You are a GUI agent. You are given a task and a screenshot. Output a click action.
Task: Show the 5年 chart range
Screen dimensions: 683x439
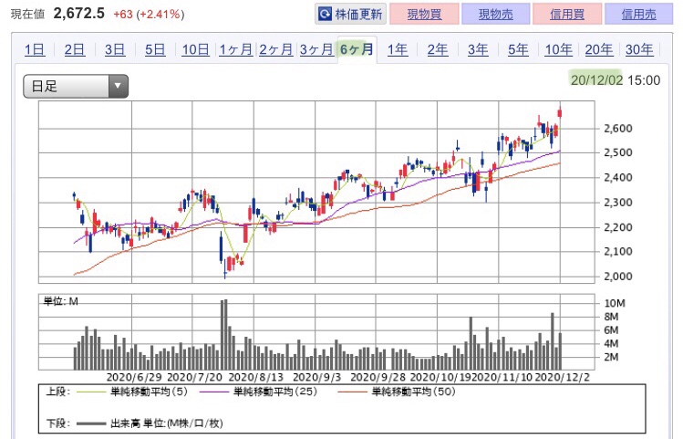tap(518, 49)
